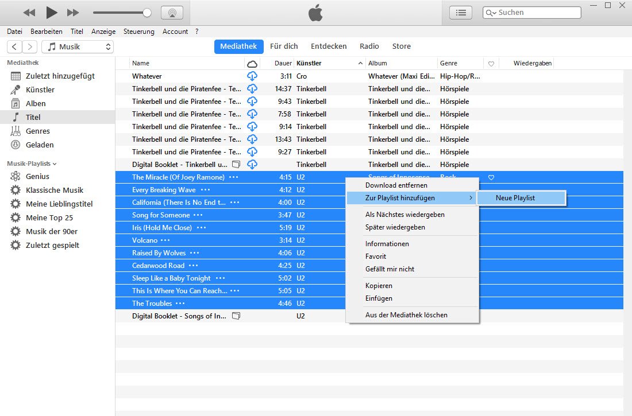
Task: Select the Digital Booklet - Songs of Innocence row
Action: click(230, 316)
